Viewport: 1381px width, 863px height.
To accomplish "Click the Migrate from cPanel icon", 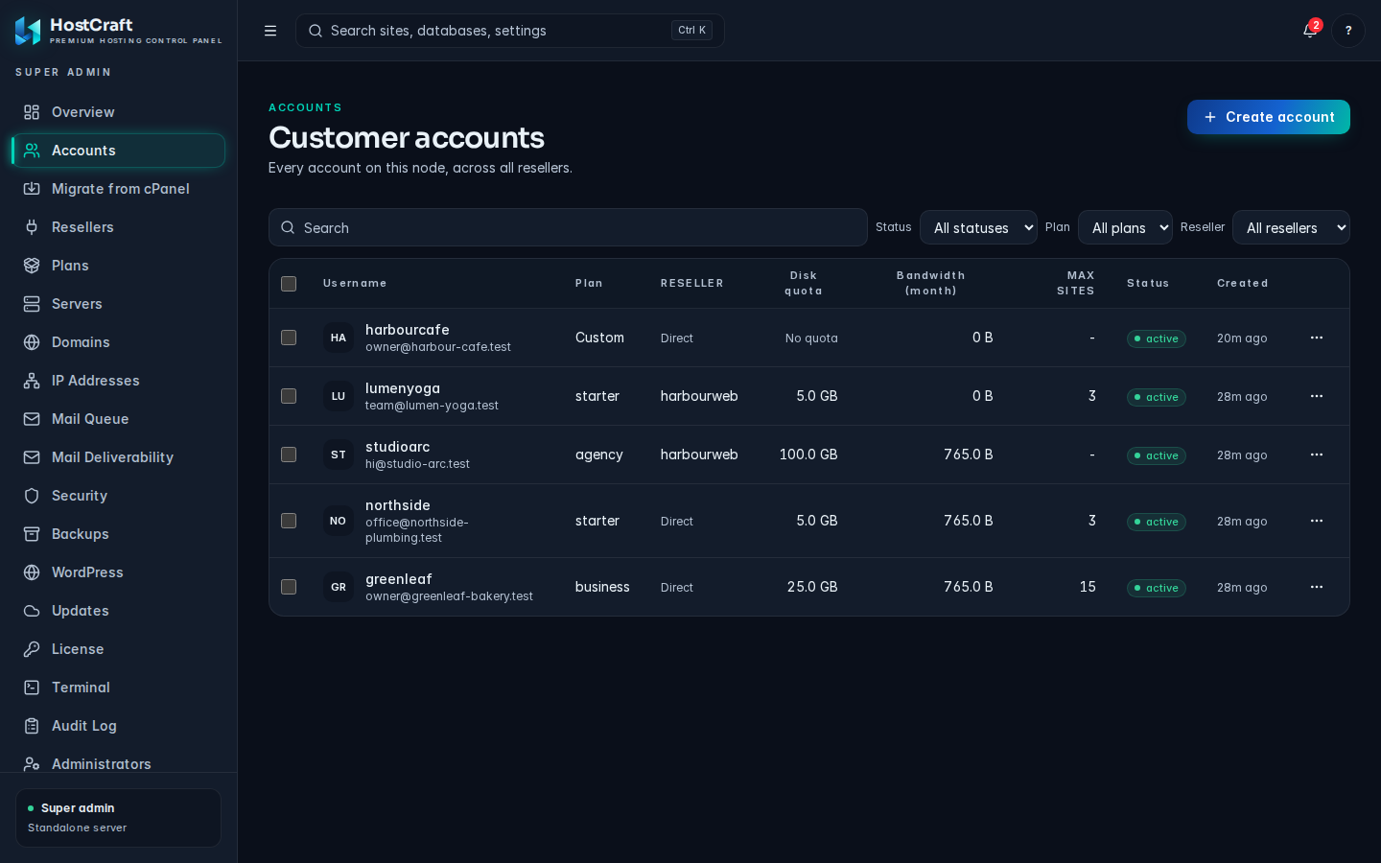I will [x=32, y=189].
